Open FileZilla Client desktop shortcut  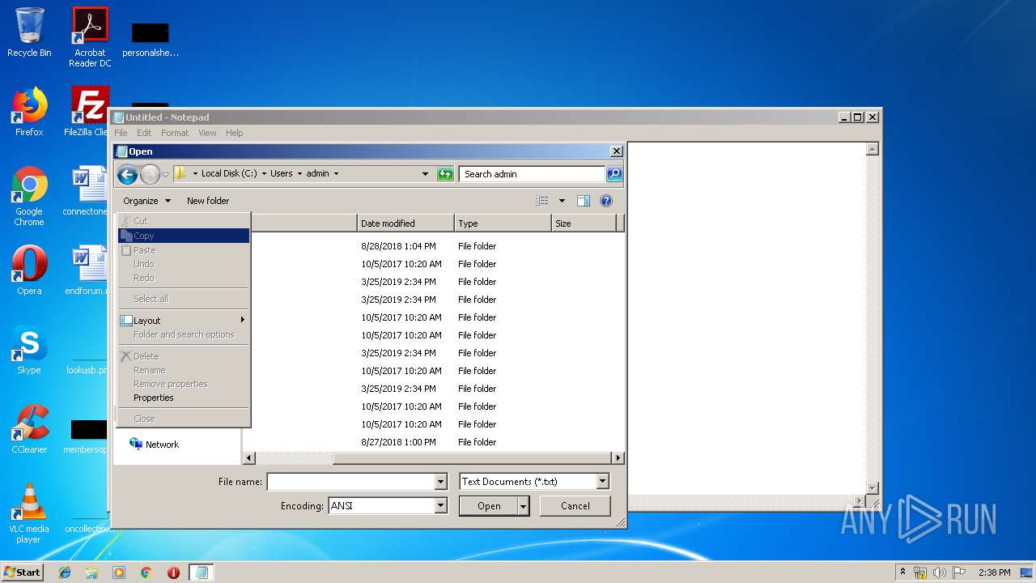tap(87, 112)
